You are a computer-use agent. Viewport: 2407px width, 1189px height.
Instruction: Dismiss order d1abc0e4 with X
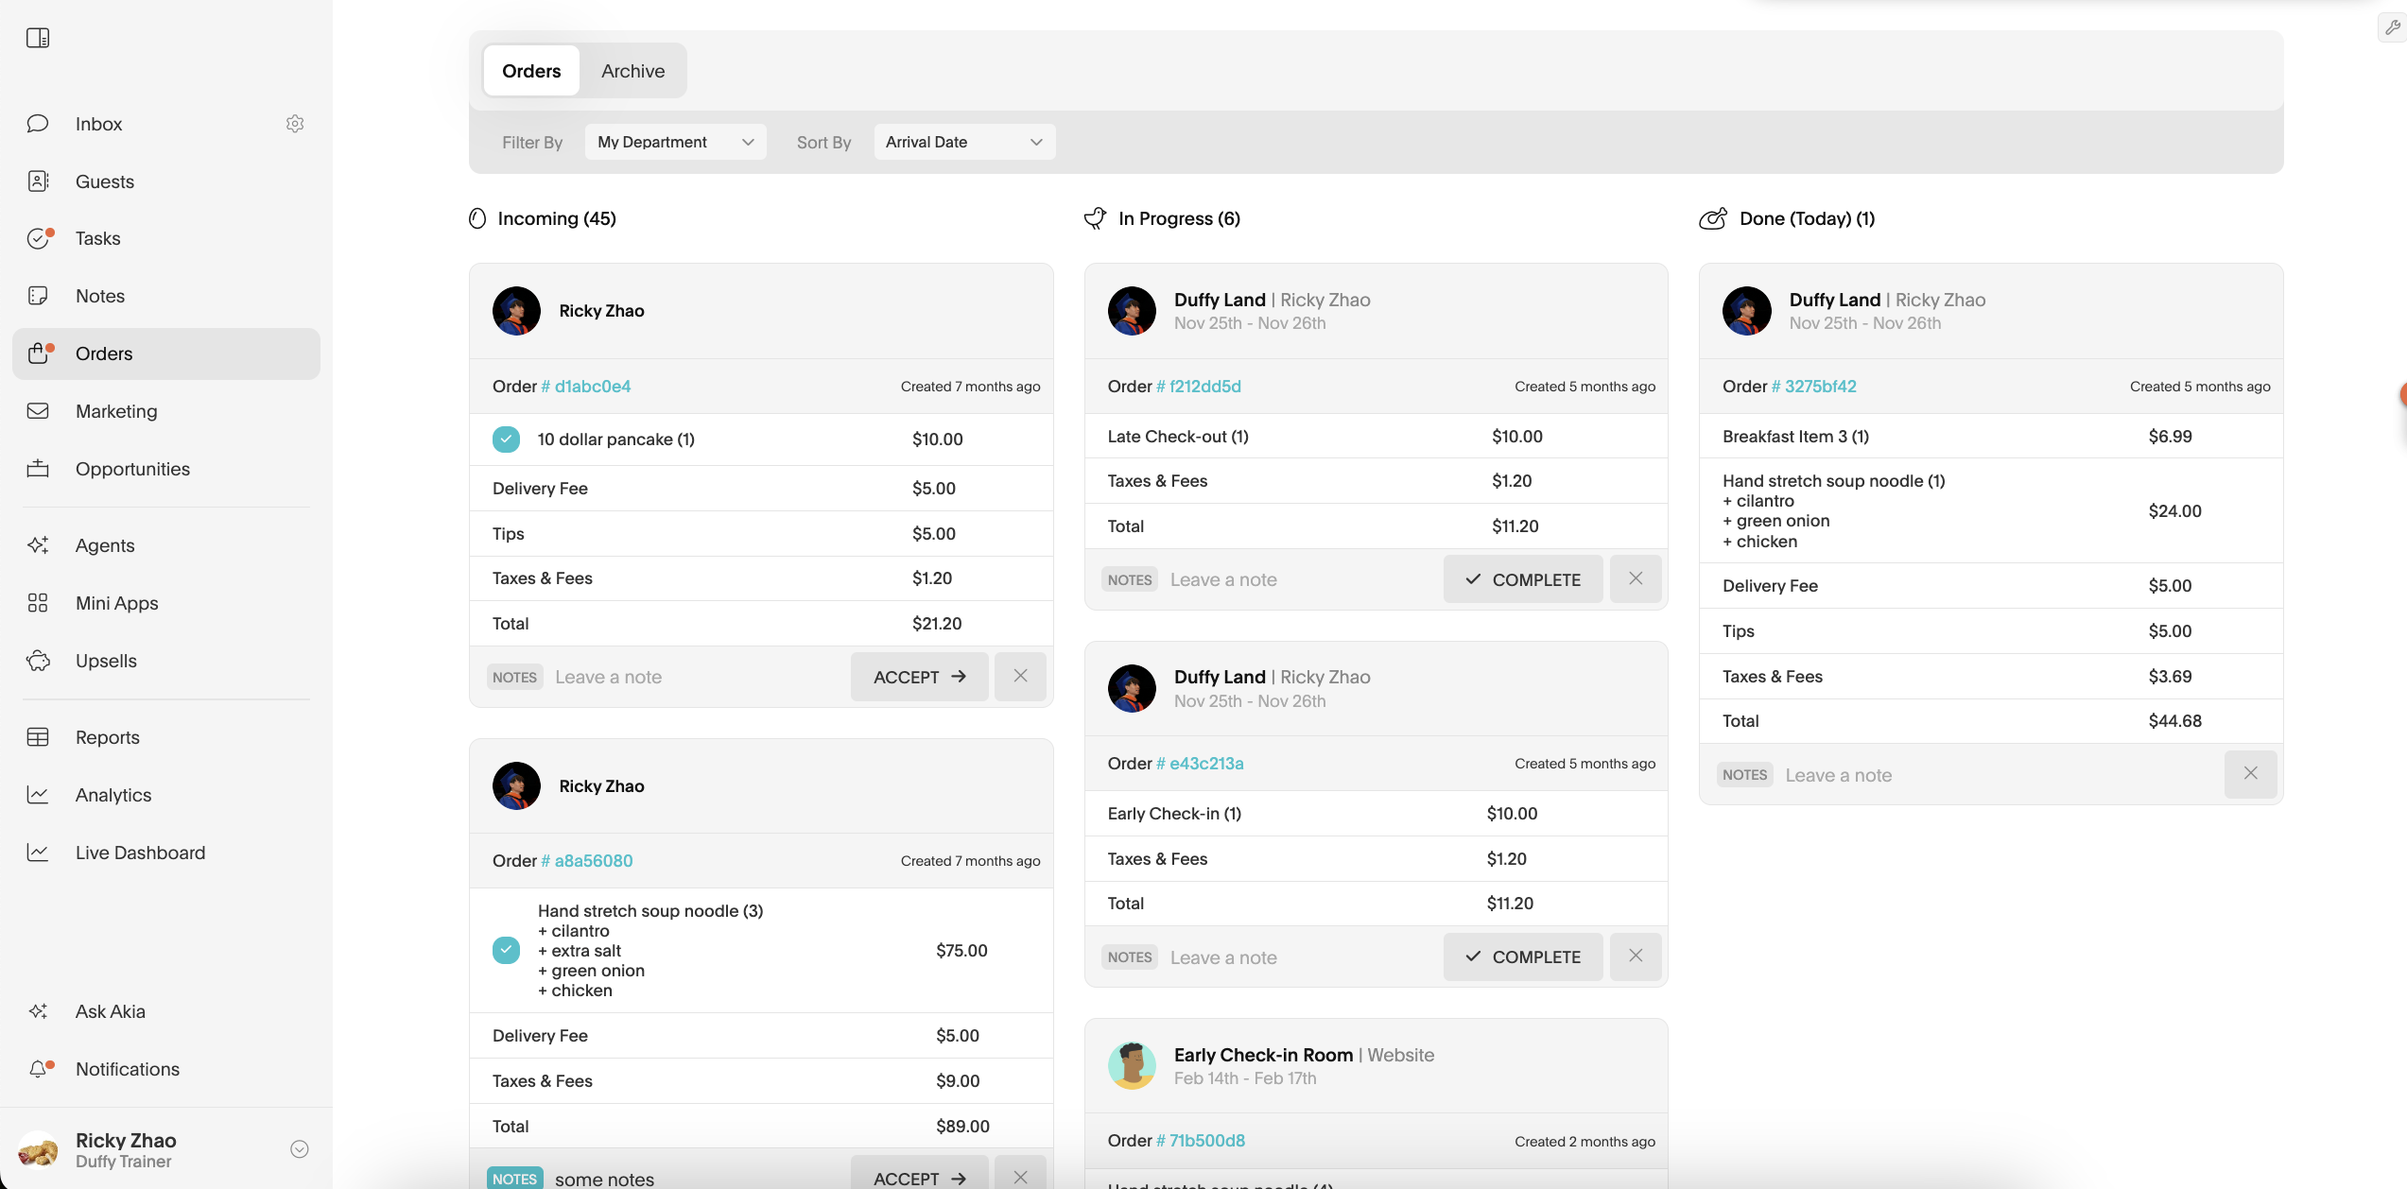[1020, 677]
